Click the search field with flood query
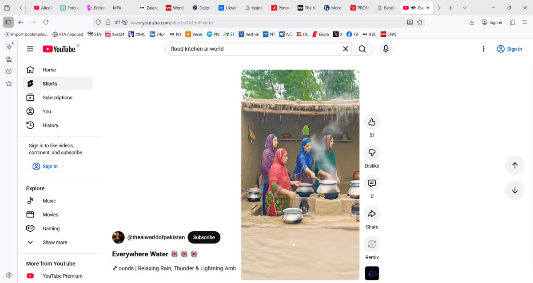The image size is (533, 283). tap(253, 49)
